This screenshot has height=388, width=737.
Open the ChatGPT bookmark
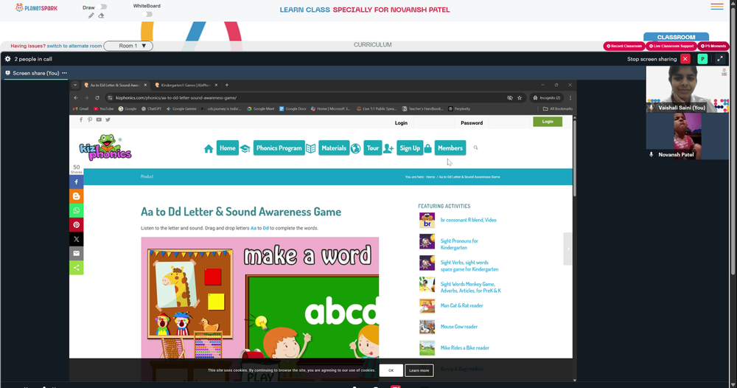[151, 108]
